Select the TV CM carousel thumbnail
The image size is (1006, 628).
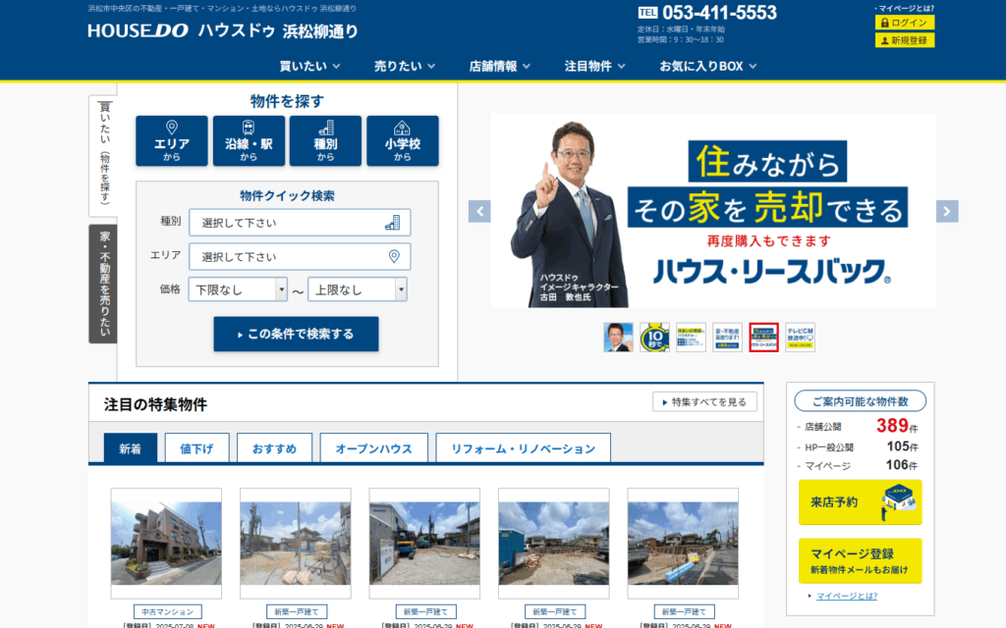pyautogui.click(x=800, y=338)
